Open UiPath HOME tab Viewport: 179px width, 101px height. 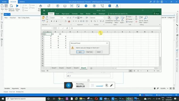[x=4, y=2]
